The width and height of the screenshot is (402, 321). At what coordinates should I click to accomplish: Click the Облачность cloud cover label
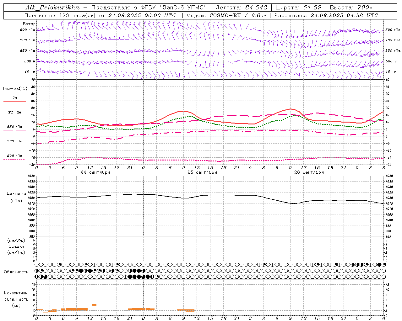(x=16, y=272)
